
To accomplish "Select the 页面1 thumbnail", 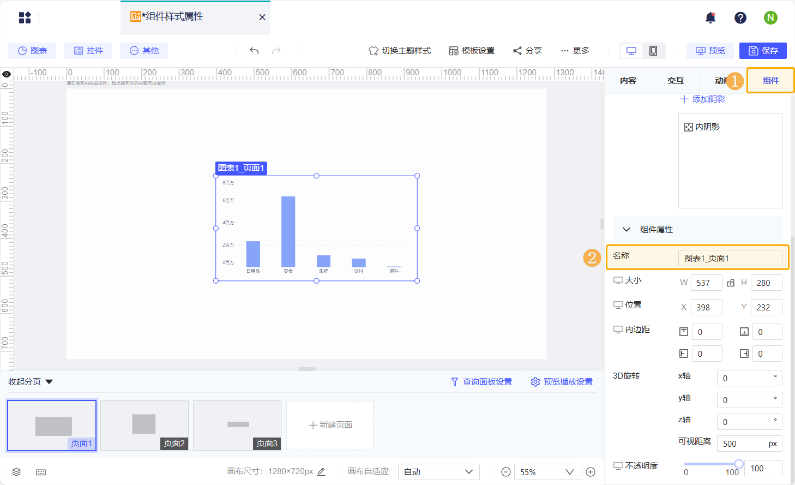I will click(x=52, y=426).
